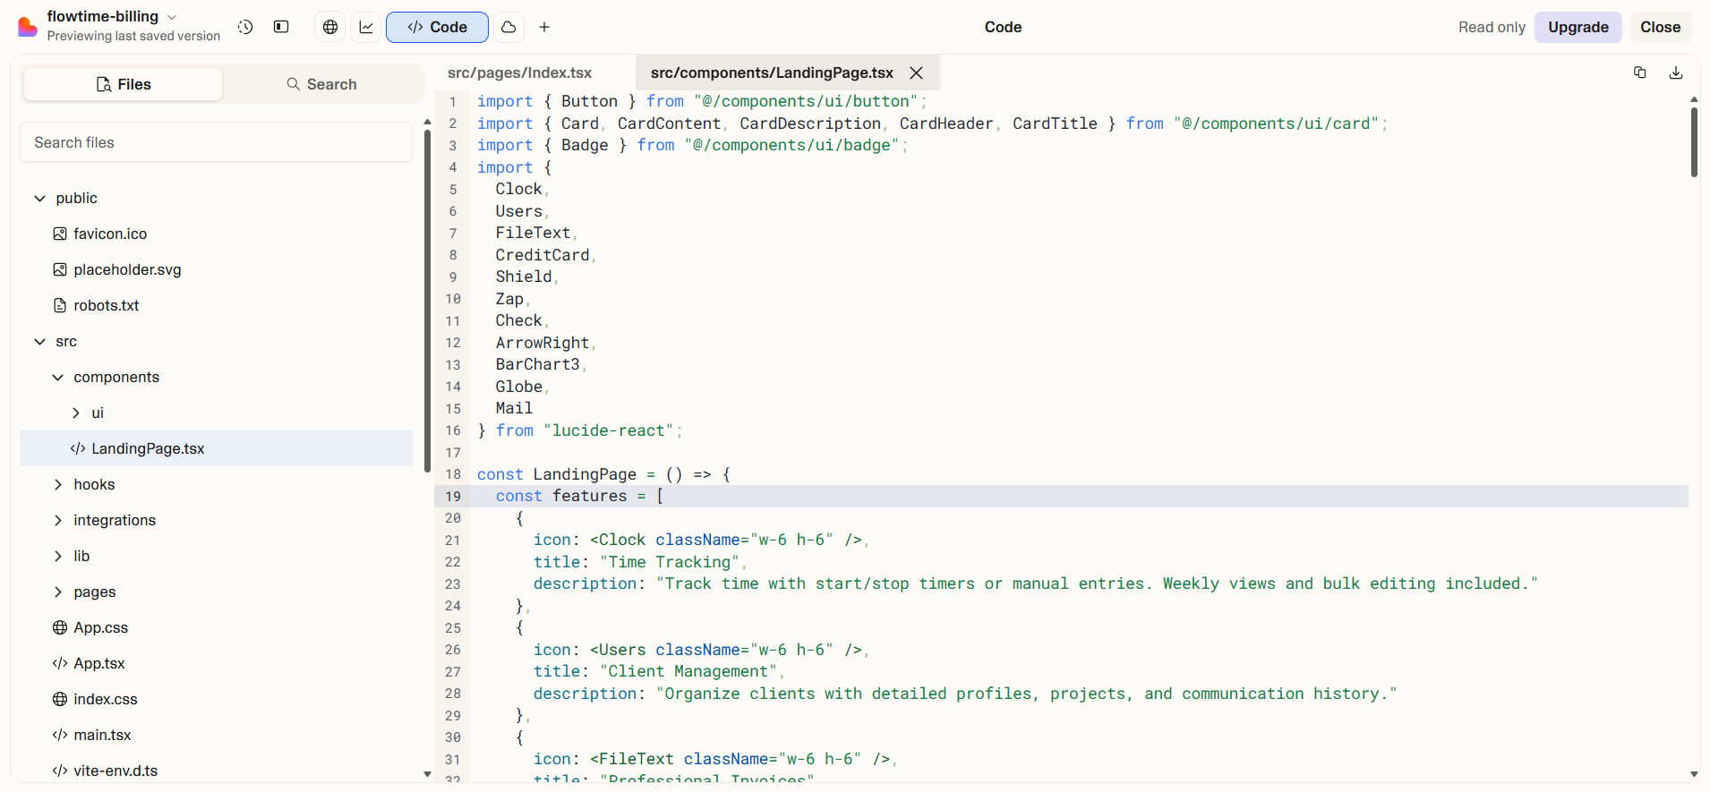1710x792 pixels.
Task: Click the favicon.ico image file icon
Action: 60,234
